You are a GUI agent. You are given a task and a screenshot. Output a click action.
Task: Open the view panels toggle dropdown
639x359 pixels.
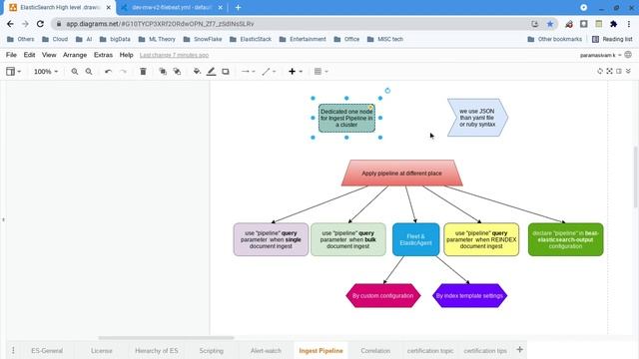point(13,72)
